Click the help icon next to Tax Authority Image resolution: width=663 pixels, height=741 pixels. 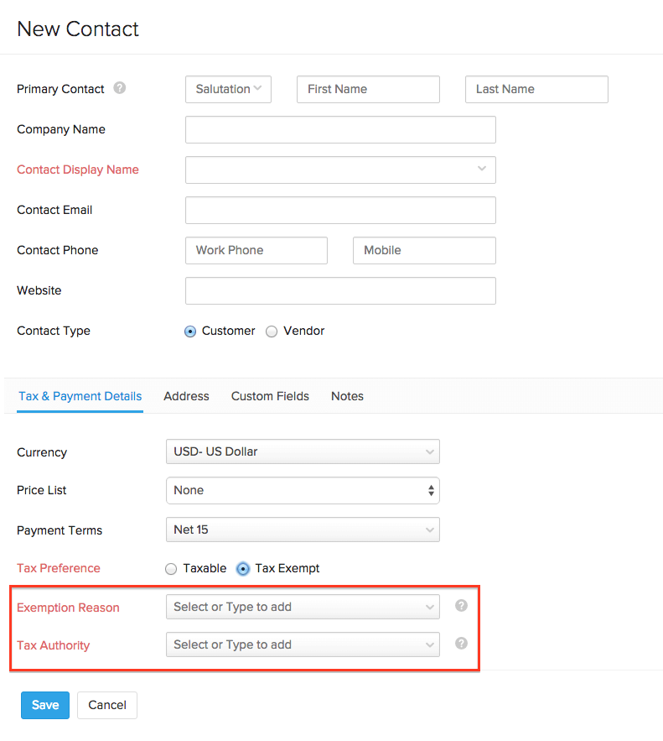(x=461, y=643)
